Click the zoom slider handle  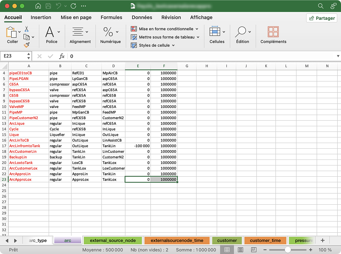click(287, 250)
